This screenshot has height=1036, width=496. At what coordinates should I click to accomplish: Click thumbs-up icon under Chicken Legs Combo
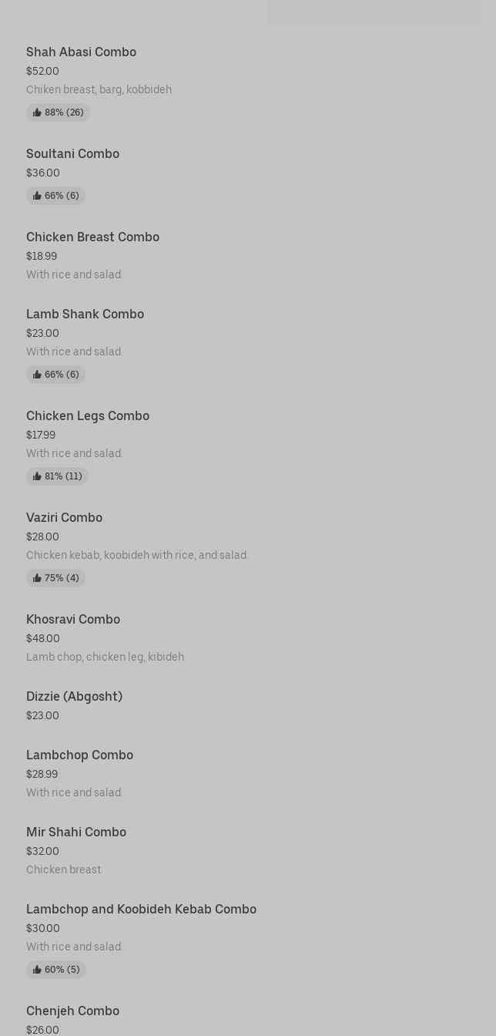coord(37,476)
